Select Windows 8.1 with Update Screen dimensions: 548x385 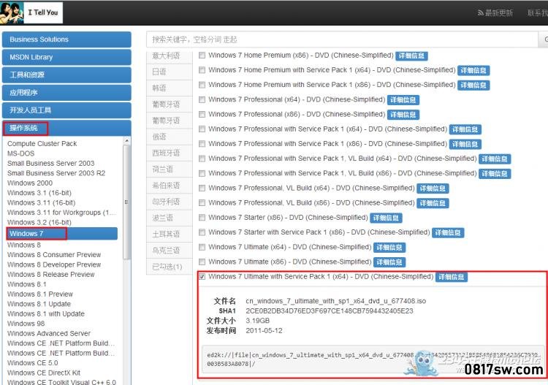[46, 313]
